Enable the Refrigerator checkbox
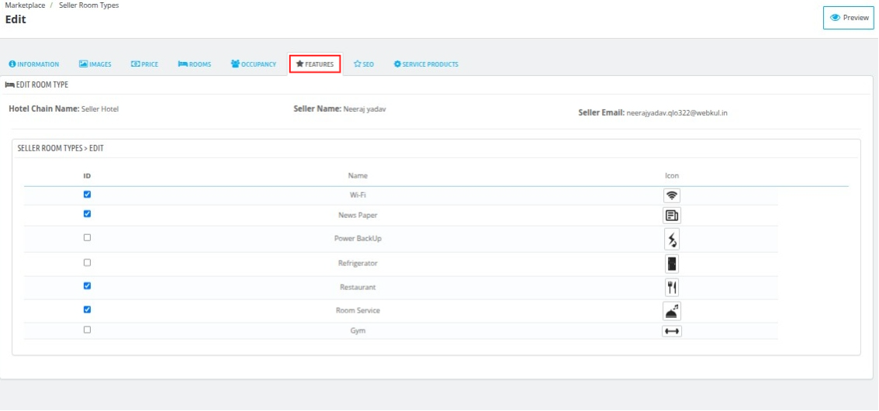The image size is (879, 411). click(87, 262)
